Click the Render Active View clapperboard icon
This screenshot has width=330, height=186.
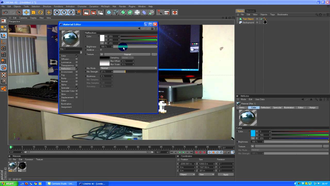86,12
